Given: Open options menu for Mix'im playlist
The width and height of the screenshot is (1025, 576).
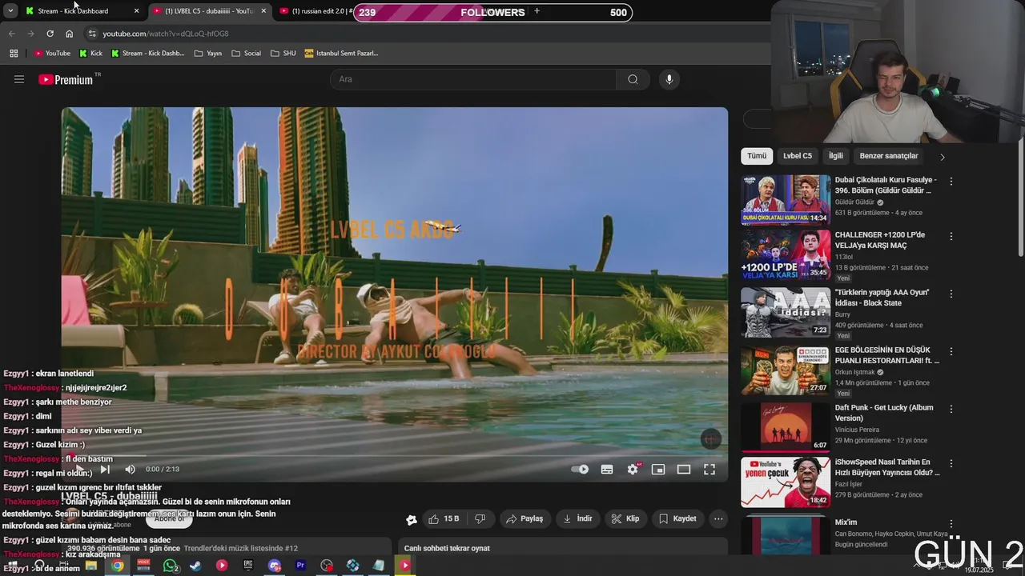Looking at the screenshot, I should click(951, 524).
